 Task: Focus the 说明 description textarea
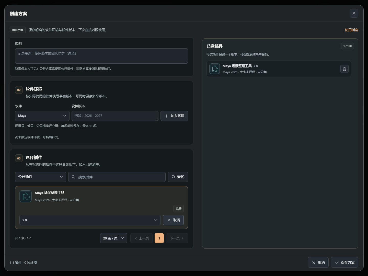point(101,56)
